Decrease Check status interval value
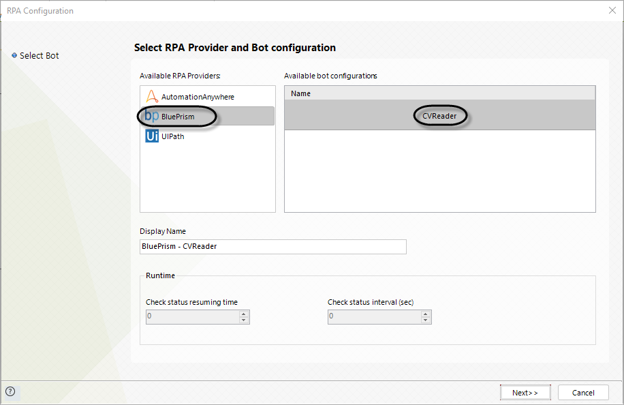 pos(426,320)
